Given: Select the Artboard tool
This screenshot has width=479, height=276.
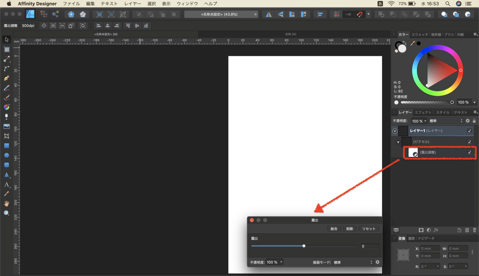Looking at the screenshot, I should 6,49.
